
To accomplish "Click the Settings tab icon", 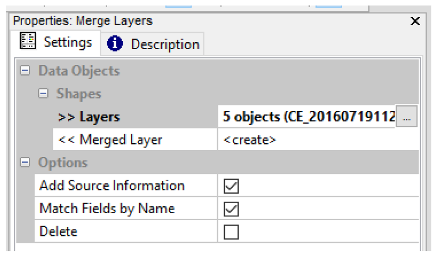I will pyautogui.click(x=28, y=42).
